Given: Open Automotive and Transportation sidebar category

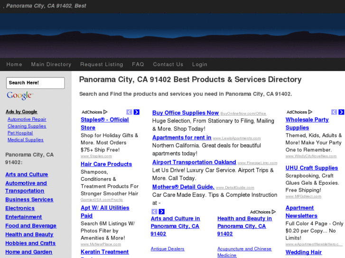Looking at the screenshot, I should point(26,187).
